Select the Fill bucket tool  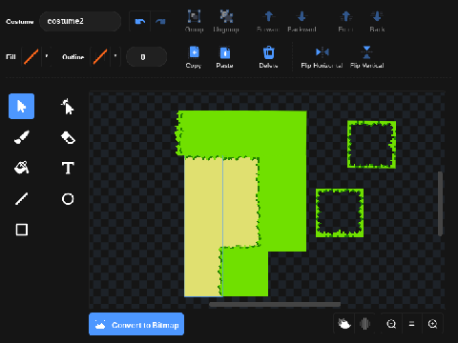point(21,168)
